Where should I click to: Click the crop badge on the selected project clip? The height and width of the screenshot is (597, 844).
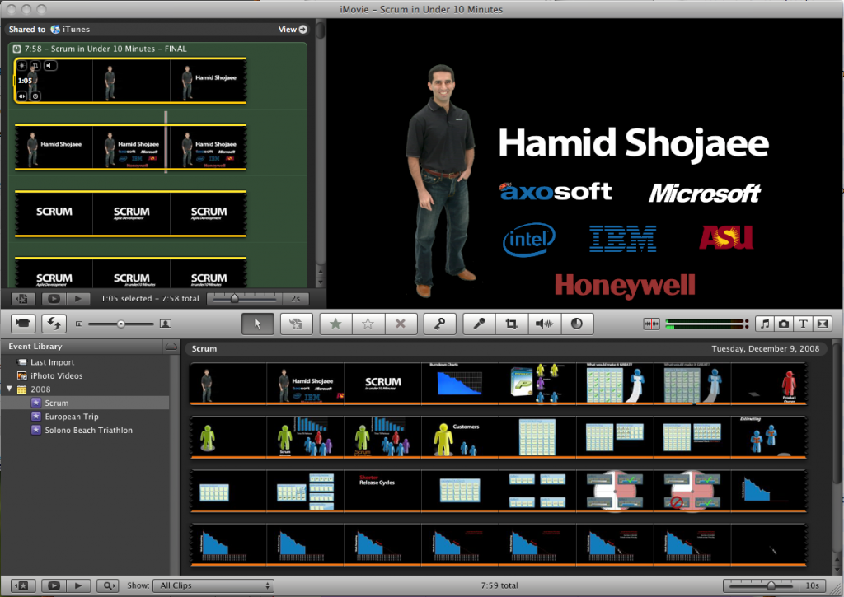point(35,66)
